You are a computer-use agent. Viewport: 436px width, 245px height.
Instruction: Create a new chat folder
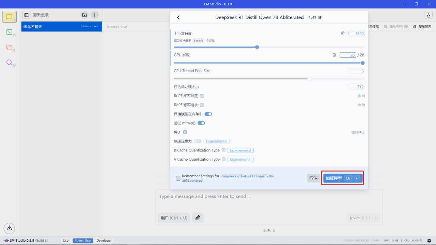point(84,15)
